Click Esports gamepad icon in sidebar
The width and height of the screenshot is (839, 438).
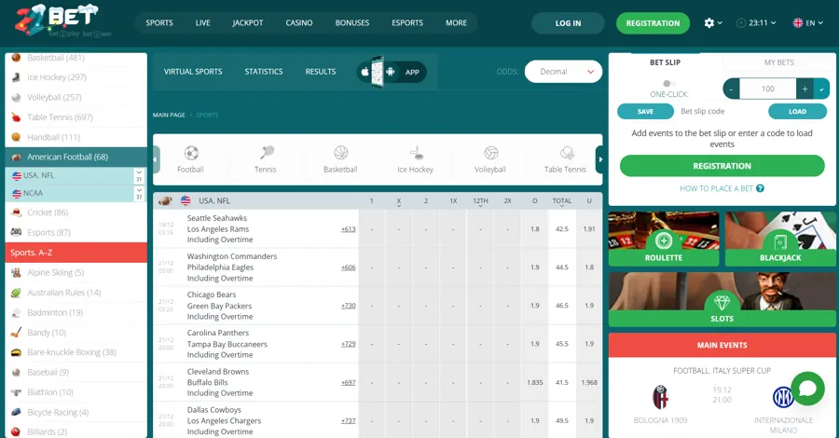(x=16, y=232)
